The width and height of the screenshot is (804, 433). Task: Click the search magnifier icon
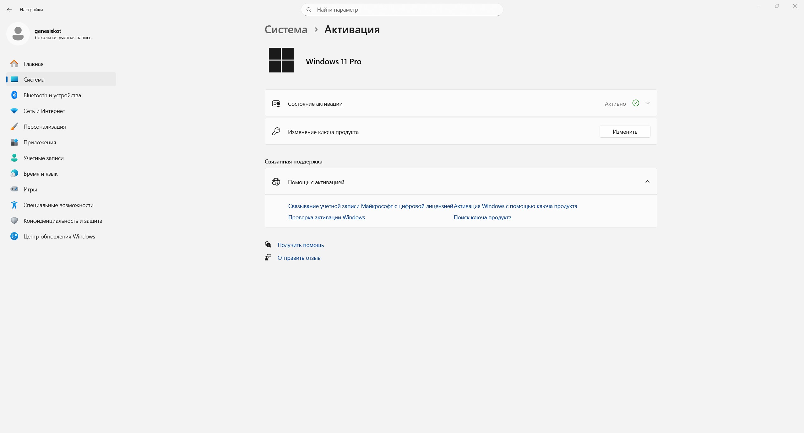(309, 10)
